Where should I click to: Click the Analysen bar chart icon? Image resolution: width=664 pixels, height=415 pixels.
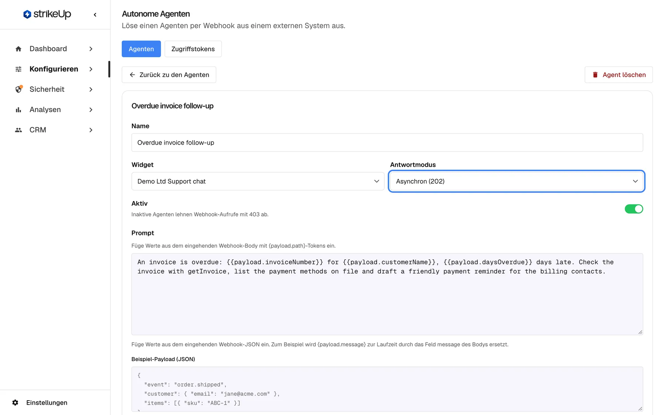click(x=18, y=110)
